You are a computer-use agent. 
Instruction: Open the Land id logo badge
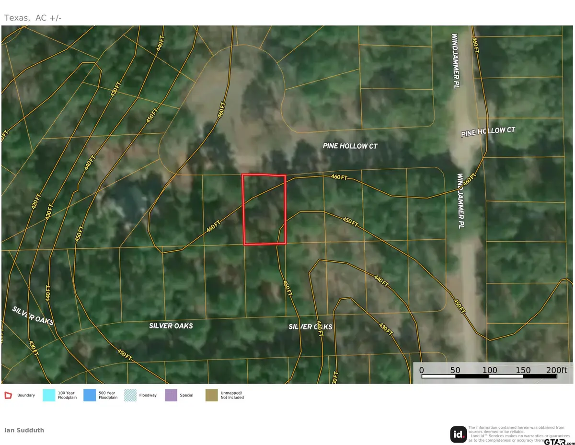coord(459,434)
